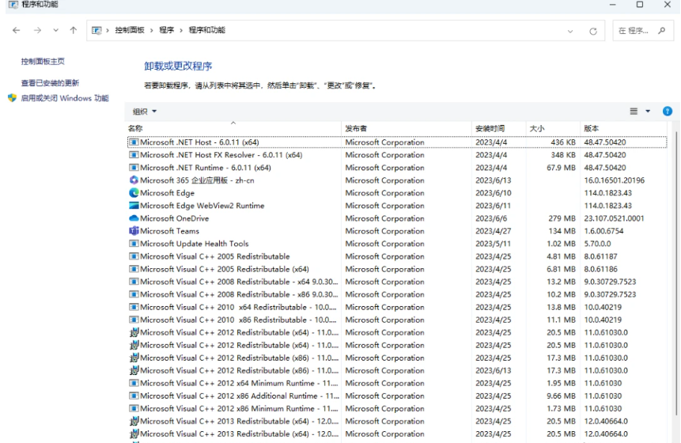Open the 组织 dropdown menu
Image resolution: width=681 pixels, height=443 pixels.
tap(145, 112)
